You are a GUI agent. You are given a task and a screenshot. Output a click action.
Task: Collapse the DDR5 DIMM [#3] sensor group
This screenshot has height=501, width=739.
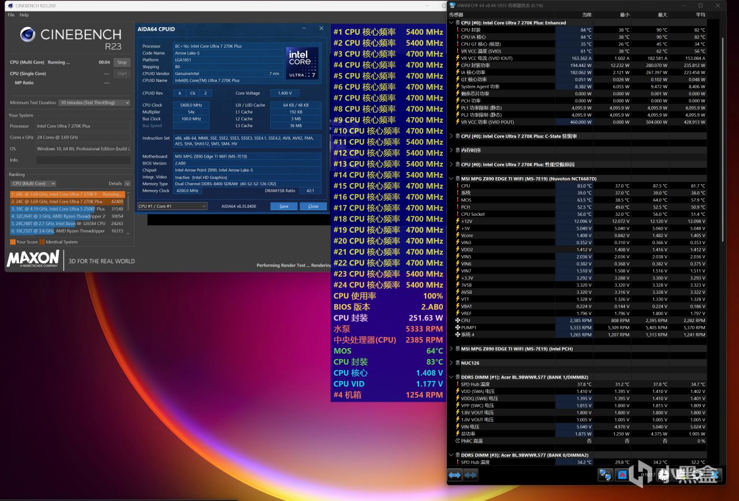point(451,455)
